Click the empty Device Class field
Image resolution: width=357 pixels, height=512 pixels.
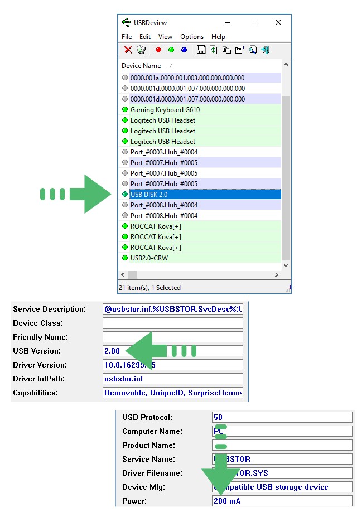tap(173, 323)
